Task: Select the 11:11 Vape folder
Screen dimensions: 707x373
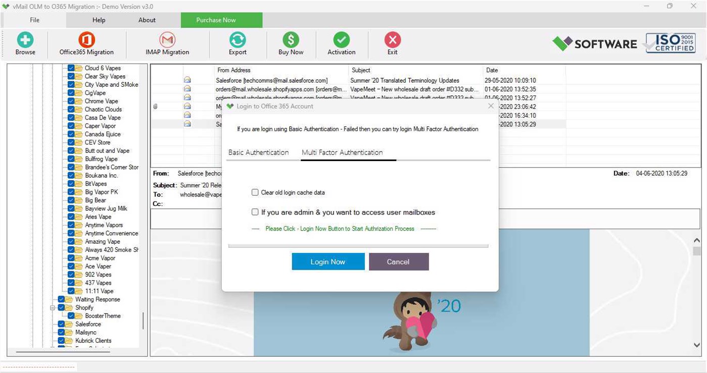Action: pyautogui.click(x=99, y=291)
